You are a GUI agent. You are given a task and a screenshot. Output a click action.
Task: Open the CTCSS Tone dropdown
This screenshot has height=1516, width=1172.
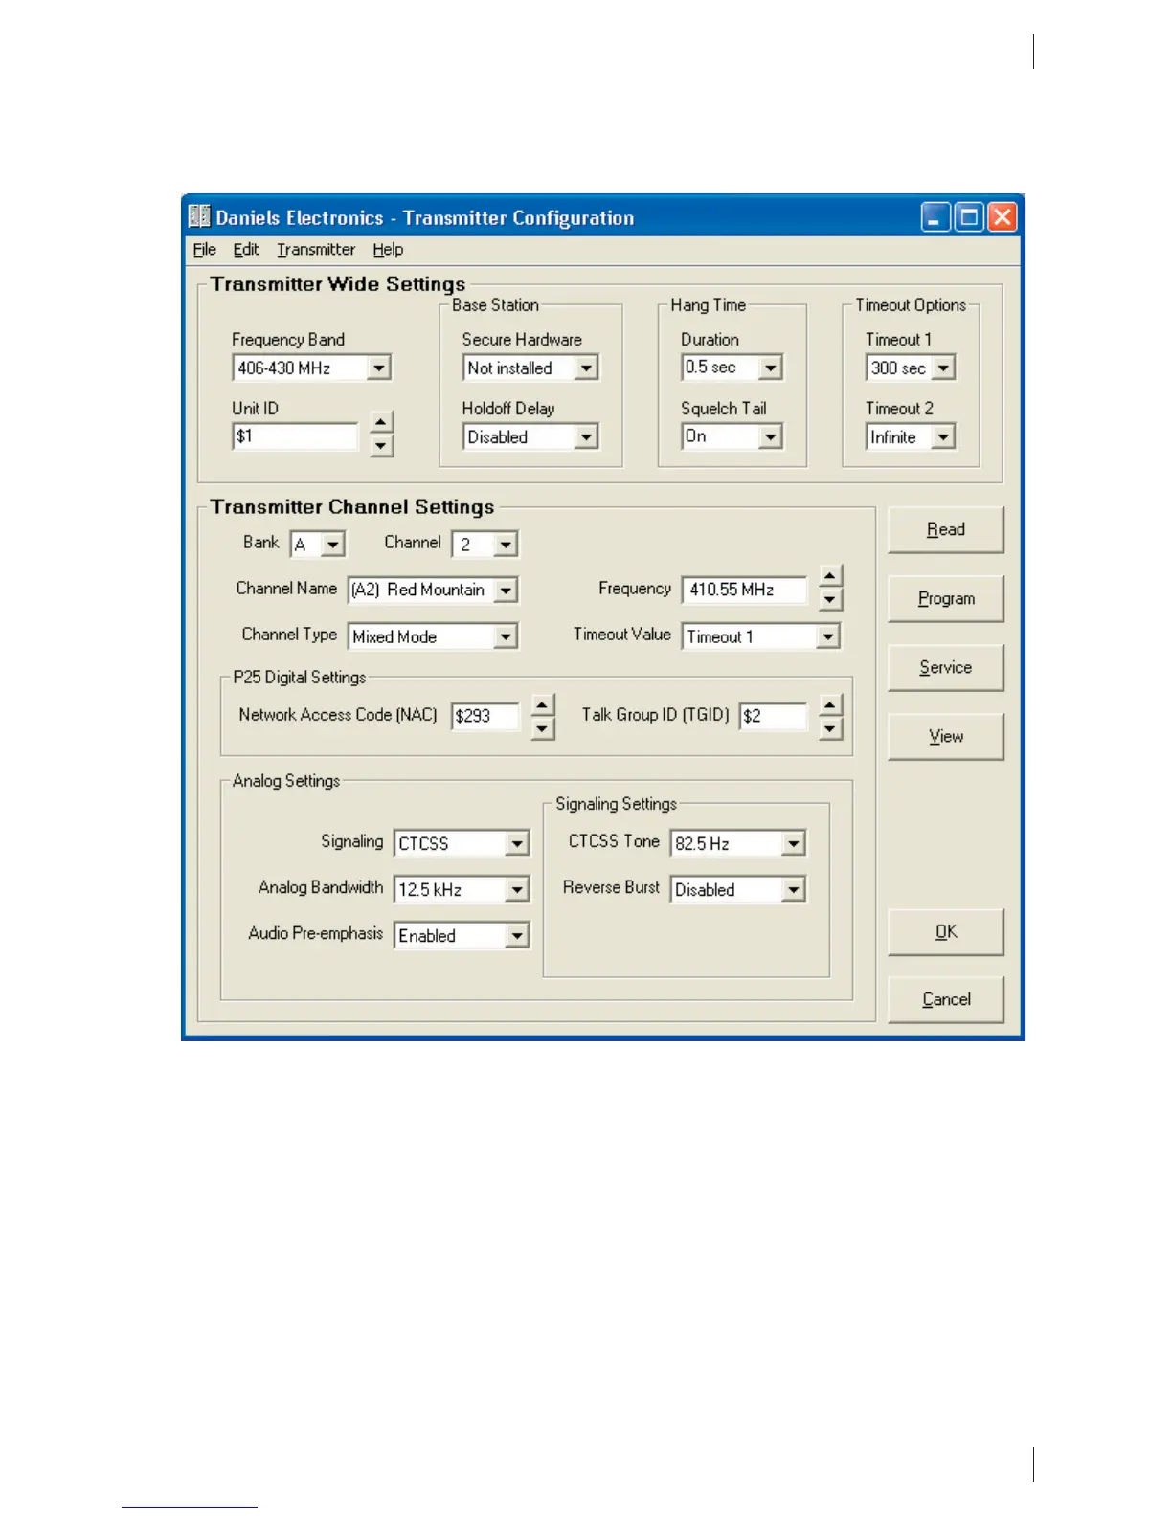(x=793, y=843)
